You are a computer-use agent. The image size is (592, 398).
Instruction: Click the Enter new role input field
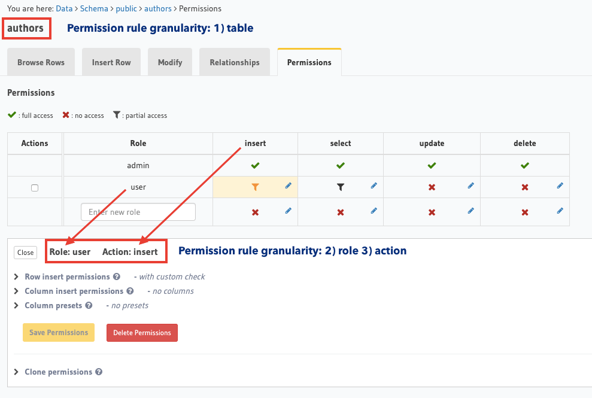click(x=138, y=212)
